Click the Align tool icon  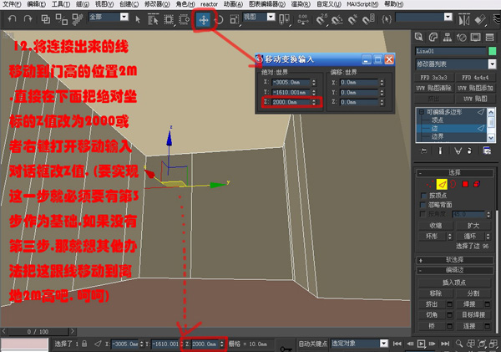click(480, 20)
